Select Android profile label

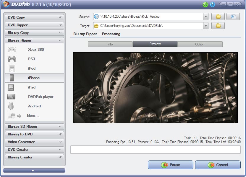pyautogui.click(x=34, y=106)
